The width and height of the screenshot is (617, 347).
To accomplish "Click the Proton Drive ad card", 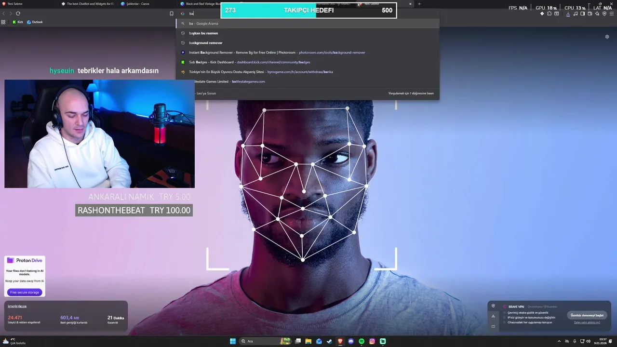I will (25, 276).
